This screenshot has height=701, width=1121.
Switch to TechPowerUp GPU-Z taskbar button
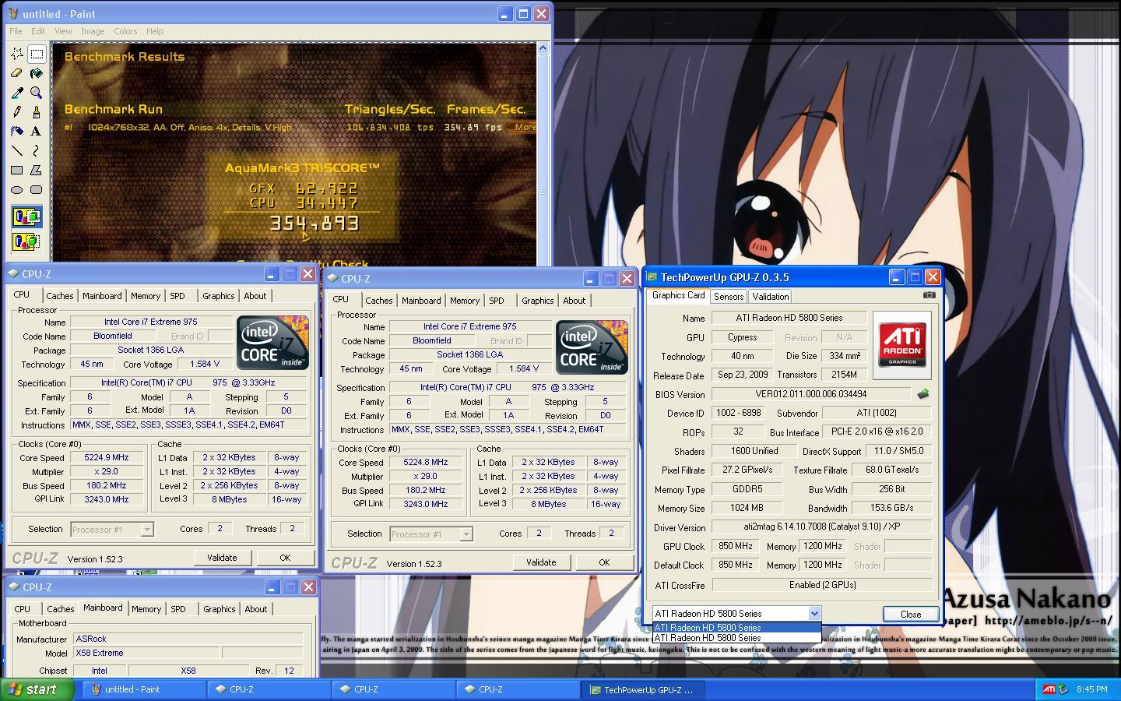[x=644, y=689]
